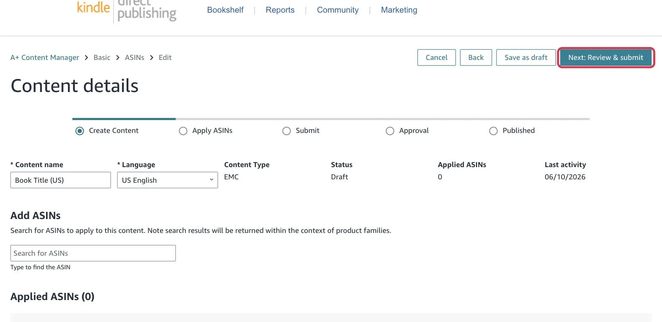The image size is (662, 322).
Task: Click the Search for ASINs field
Action: click(x=93, y=253)
